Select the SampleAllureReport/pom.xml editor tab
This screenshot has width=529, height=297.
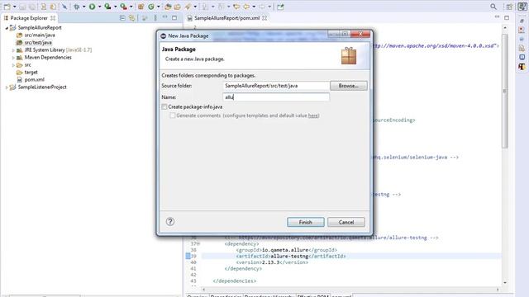pyautogui.click(x=226, y=18)
